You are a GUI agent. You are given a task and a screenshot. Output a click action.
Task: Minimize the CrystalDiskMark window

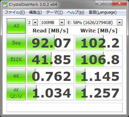pyautogui.click(x=100, y=4)
